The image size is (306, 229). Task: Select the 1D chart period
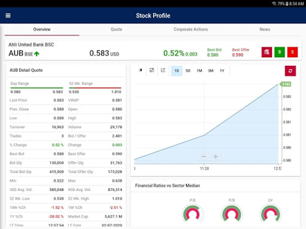click(176, 71)
